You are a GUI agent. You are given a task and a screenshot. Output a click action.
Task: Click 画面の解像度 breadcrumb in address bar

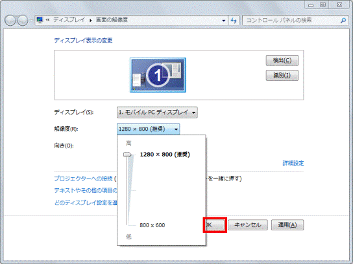(112, 20)
